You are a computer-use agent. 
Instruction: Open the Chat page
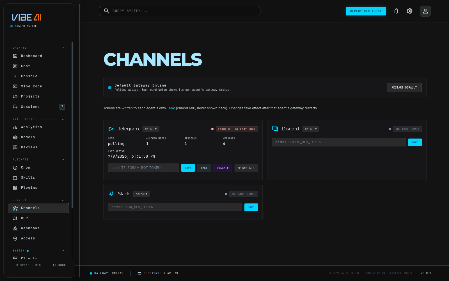pos(39,66)
